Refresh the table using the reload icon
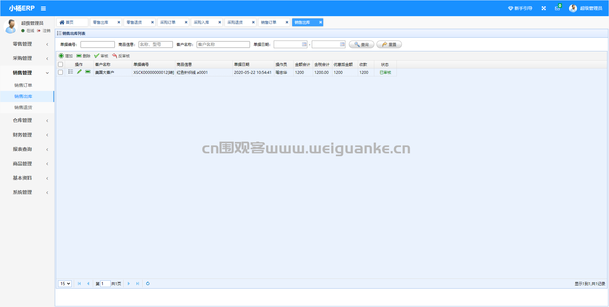 (148, 284)
